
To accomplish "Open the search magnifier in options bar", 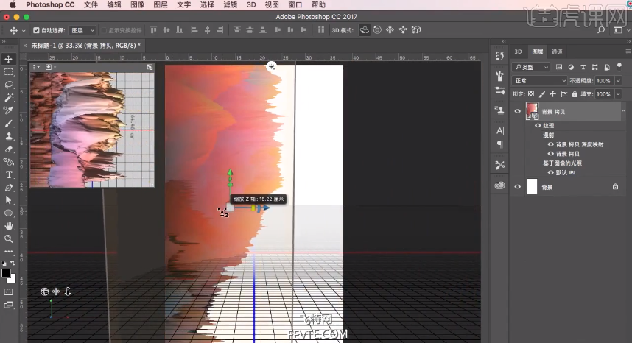I will 601,29.
